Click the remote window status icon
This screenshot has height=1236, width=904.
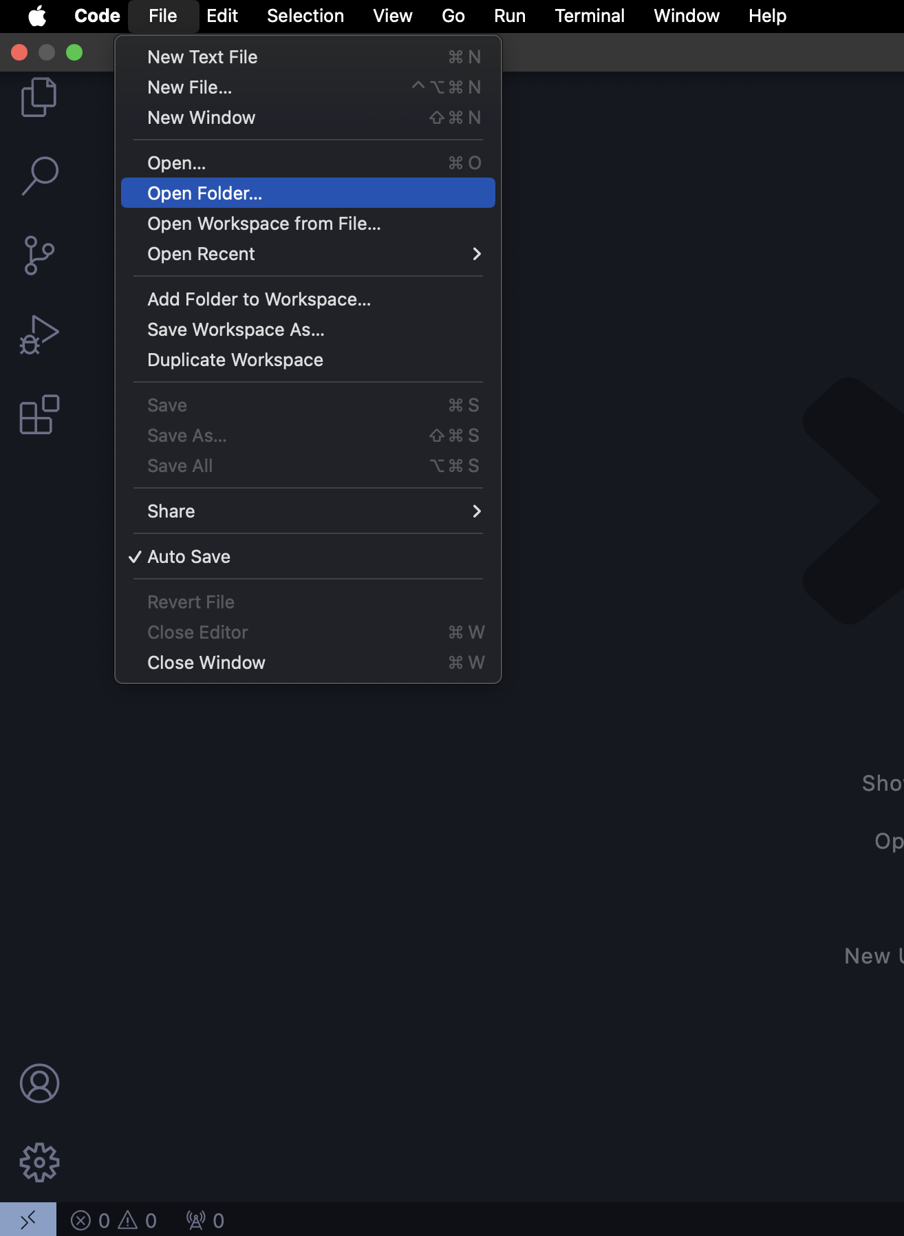tap(28, 1220)
